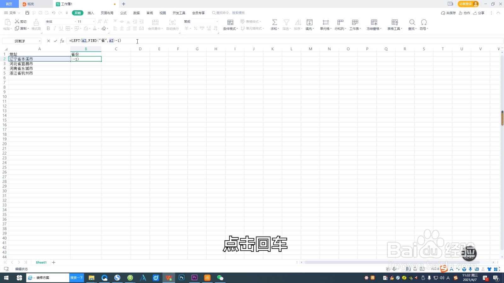This screenshot has width=504, height=283.
Task: Click cell A5 with 浙江省杭州市
Action: 39,73
